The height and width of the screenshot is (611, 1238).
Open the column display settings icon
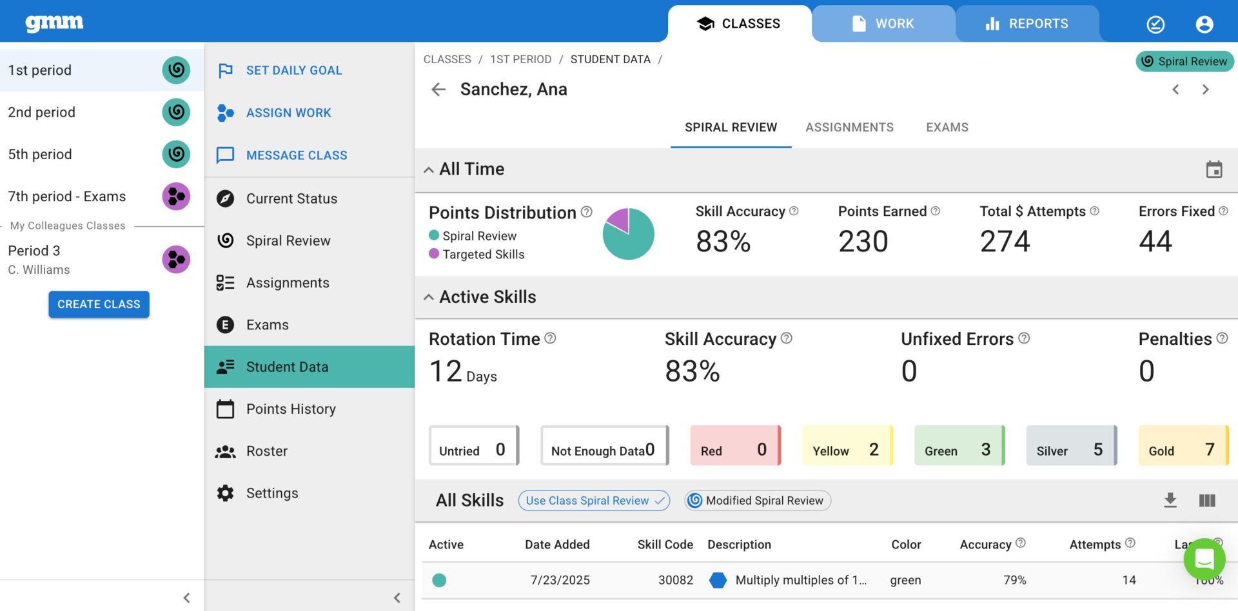point(1206,500)
